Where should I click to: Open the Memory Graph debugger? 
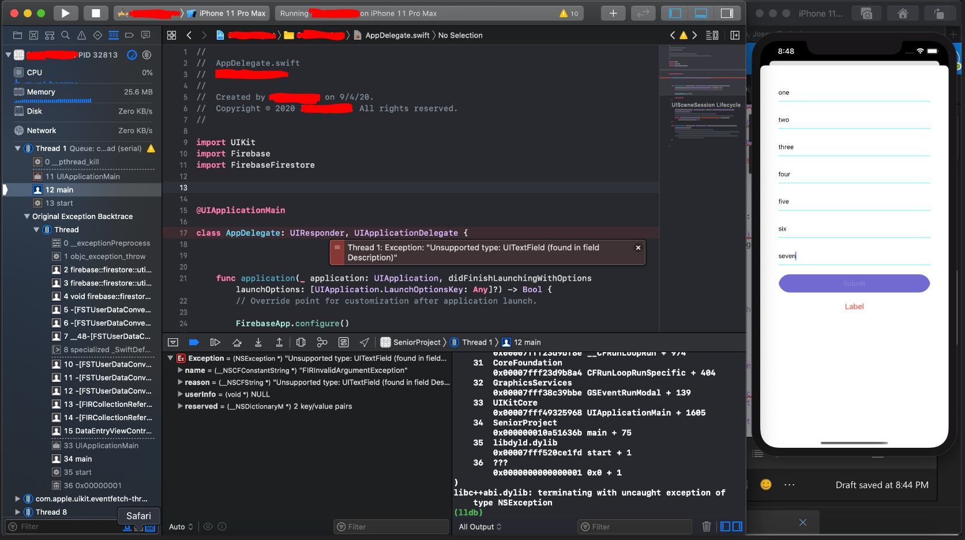tap(322, 342)
